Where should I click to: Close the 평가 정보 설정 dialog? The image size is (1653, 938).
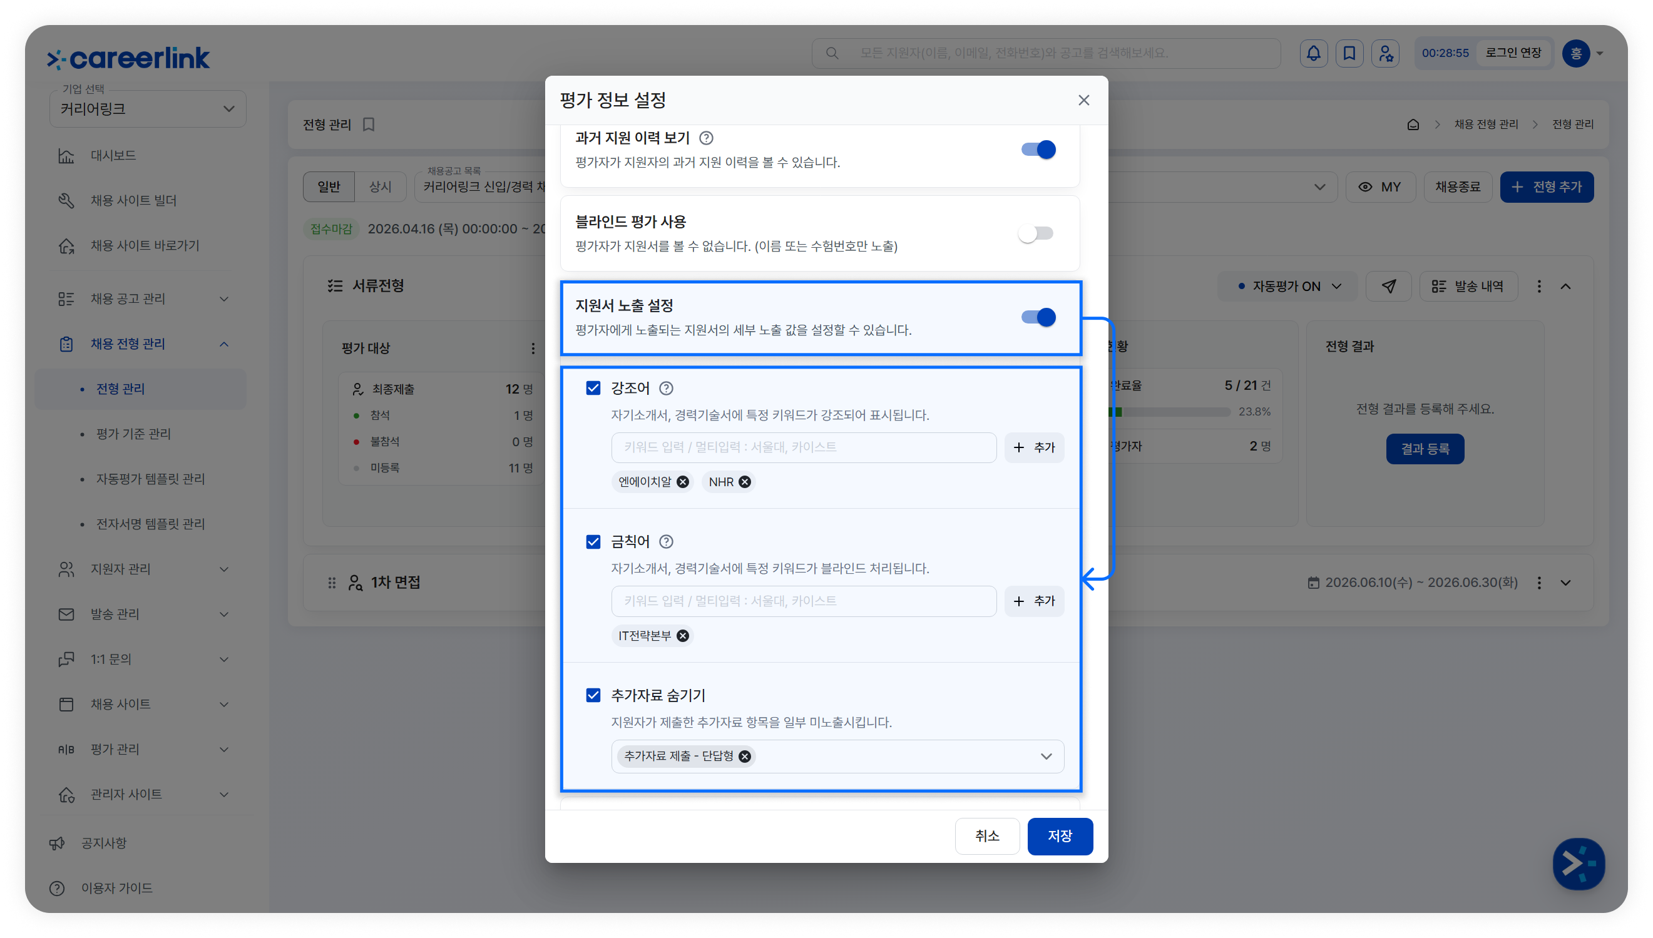pos(1083,100)
